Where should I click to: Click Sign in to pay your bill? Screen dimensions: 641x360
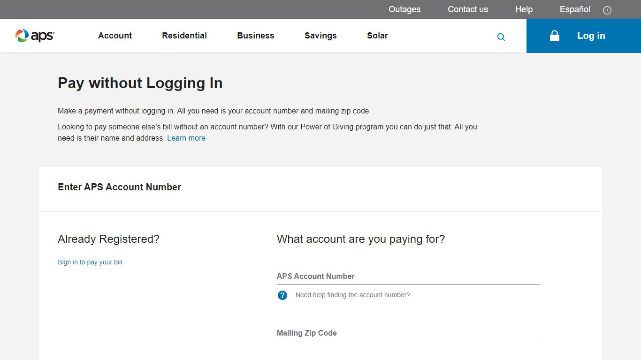point(90,262)
